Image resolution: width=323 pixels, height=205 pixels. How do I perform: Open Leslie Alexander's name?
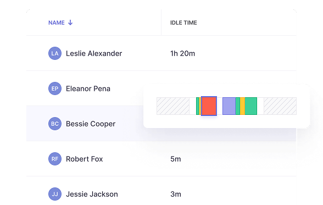[94, 53]
